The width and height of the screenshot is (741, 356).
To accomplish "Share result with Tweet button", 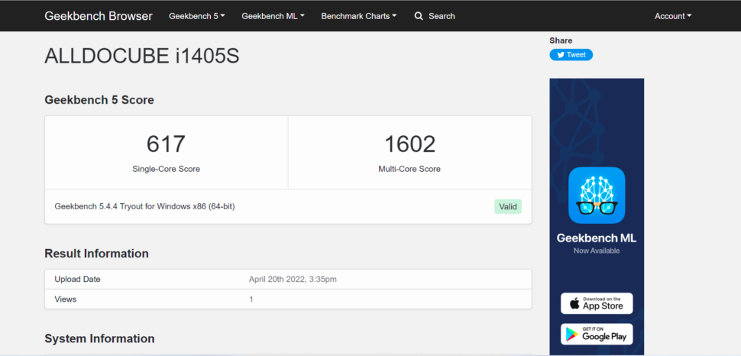I will point(571,55).
